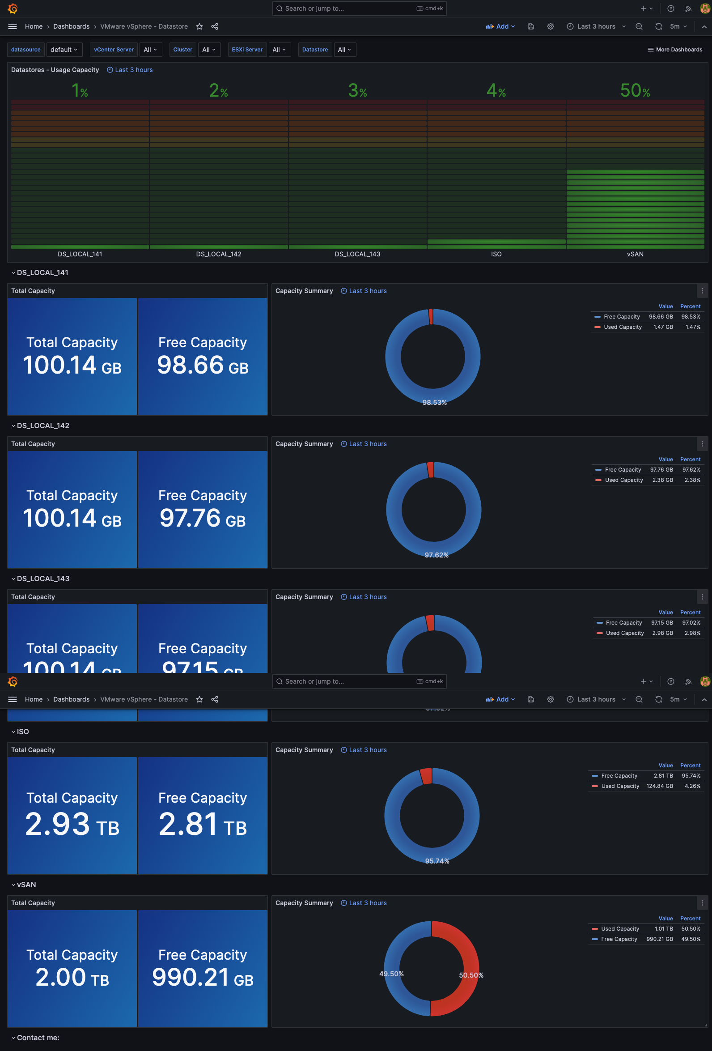Open dashboard settings gear in the topmost toolbar
The height and width of the screenshot is (1051, 712).
coord(550,26)
